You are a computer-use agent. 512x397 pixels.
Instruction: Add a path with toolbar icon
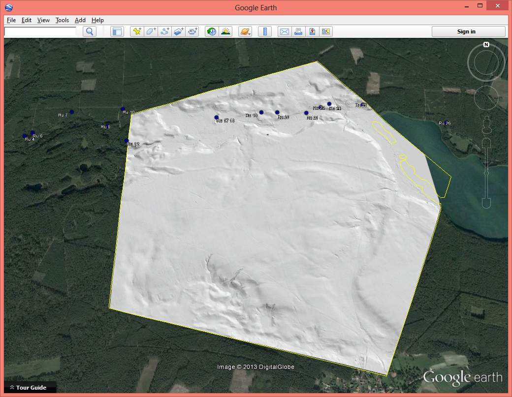click(164, 31)
